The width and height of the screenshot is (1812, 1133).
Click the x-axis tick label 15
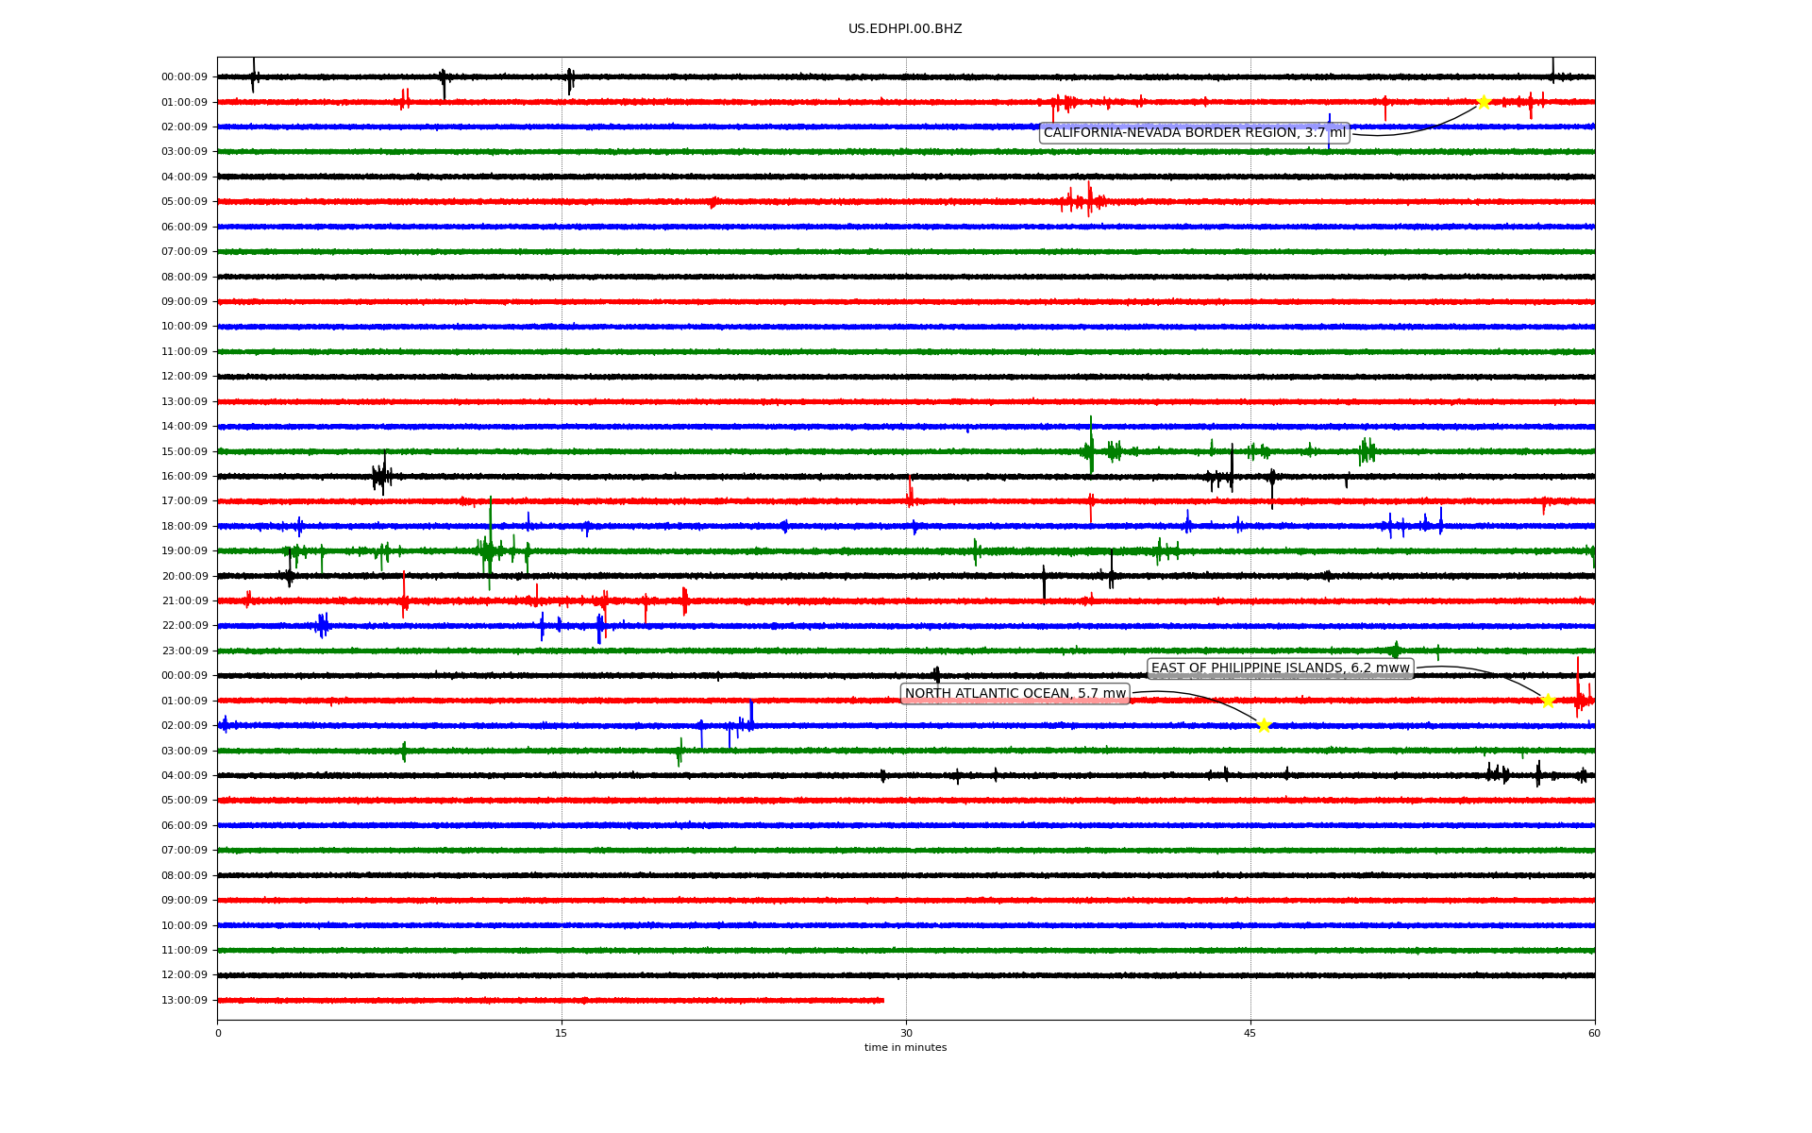pyautogui.click(x=562, y=1033)
